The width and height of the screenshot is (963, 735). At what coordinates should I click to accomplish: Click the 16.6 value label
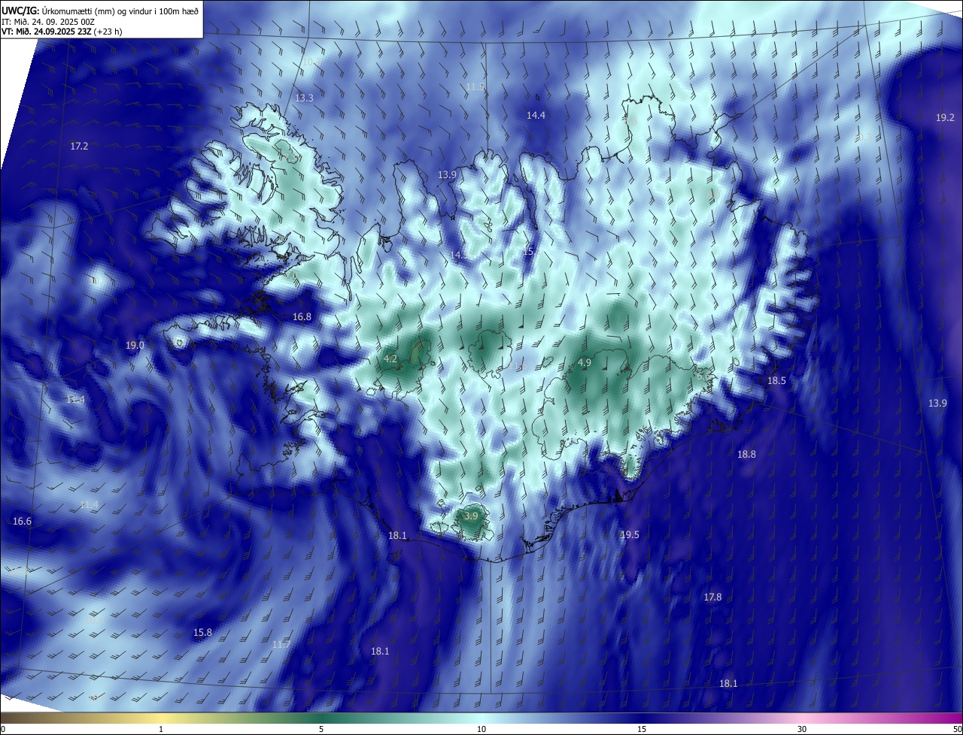click(x=22, y=521)
